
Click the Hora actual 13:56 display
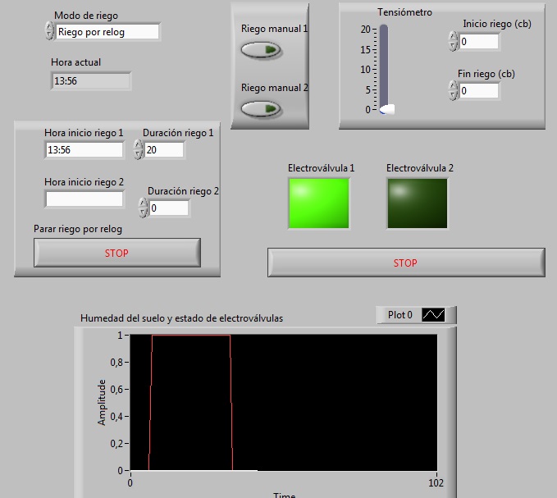tap(91, 81)
